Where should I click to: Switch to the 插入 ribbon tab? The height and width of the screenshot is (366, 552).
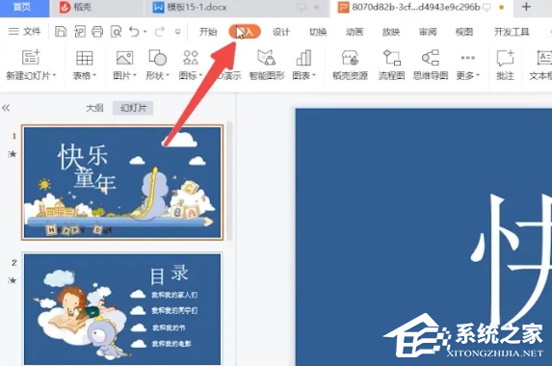coord(245,32)
